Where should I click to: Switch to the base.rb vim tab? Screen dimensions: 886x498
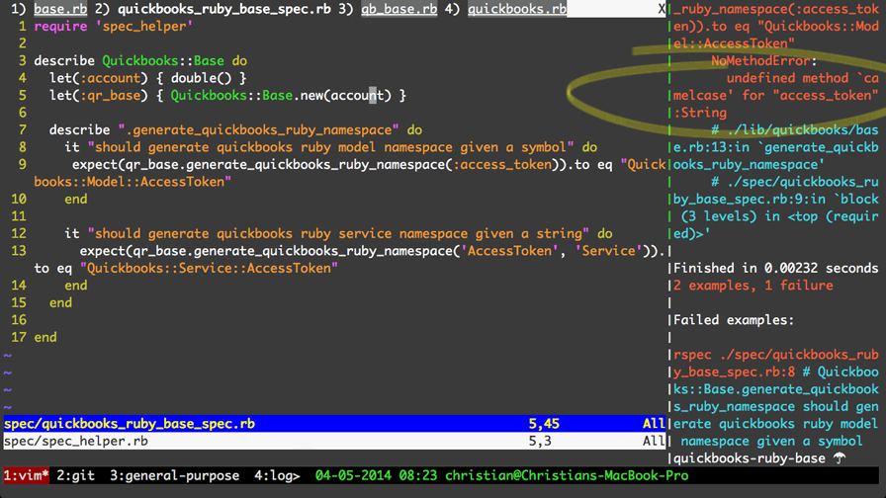[60, 9]
